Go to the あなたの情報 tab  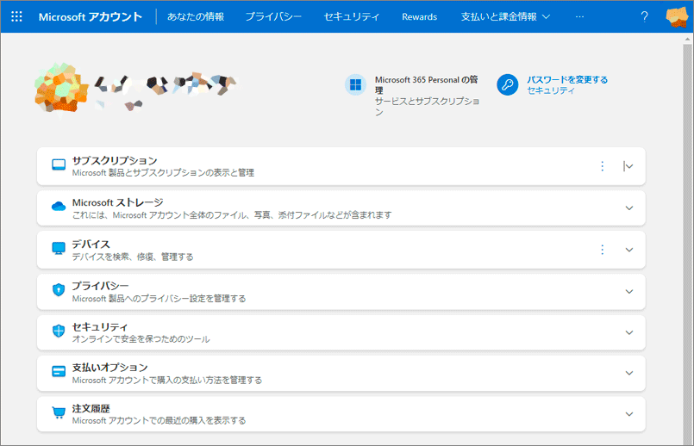pos(196,16)
